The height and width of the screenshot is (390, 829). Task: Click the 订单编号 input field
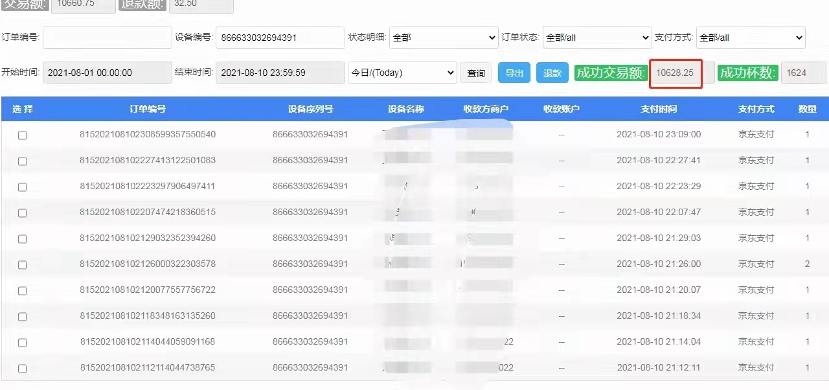[x=108, y=38]
